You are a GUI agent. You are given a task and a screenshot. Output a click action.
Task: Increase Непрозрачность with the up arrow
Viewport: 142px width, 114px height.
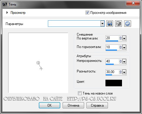click(x=121, y=60)
